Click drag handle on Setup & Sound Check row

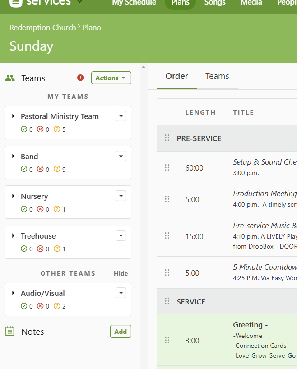click(x=167, y=167)
